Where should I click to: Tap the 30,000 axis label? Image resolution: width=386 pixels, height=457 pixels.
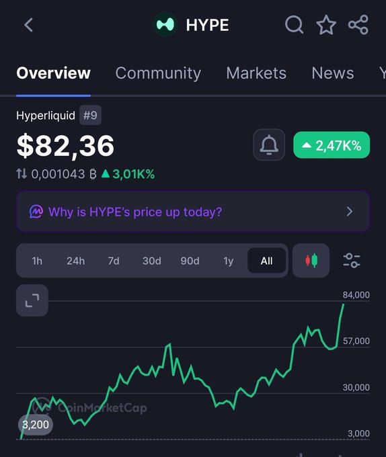[x=356, y=387]
